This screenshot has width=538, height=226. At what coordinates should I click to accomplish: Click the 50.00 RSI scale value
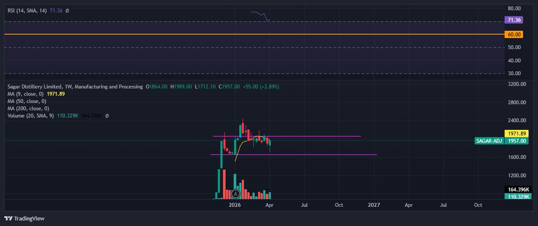tap(514, 47)
